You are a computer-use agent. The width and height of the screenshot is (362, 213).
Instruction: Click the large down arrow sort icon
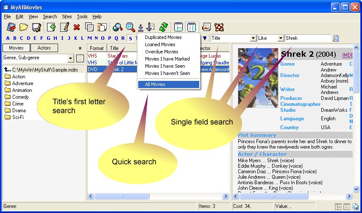click(150, 27)
